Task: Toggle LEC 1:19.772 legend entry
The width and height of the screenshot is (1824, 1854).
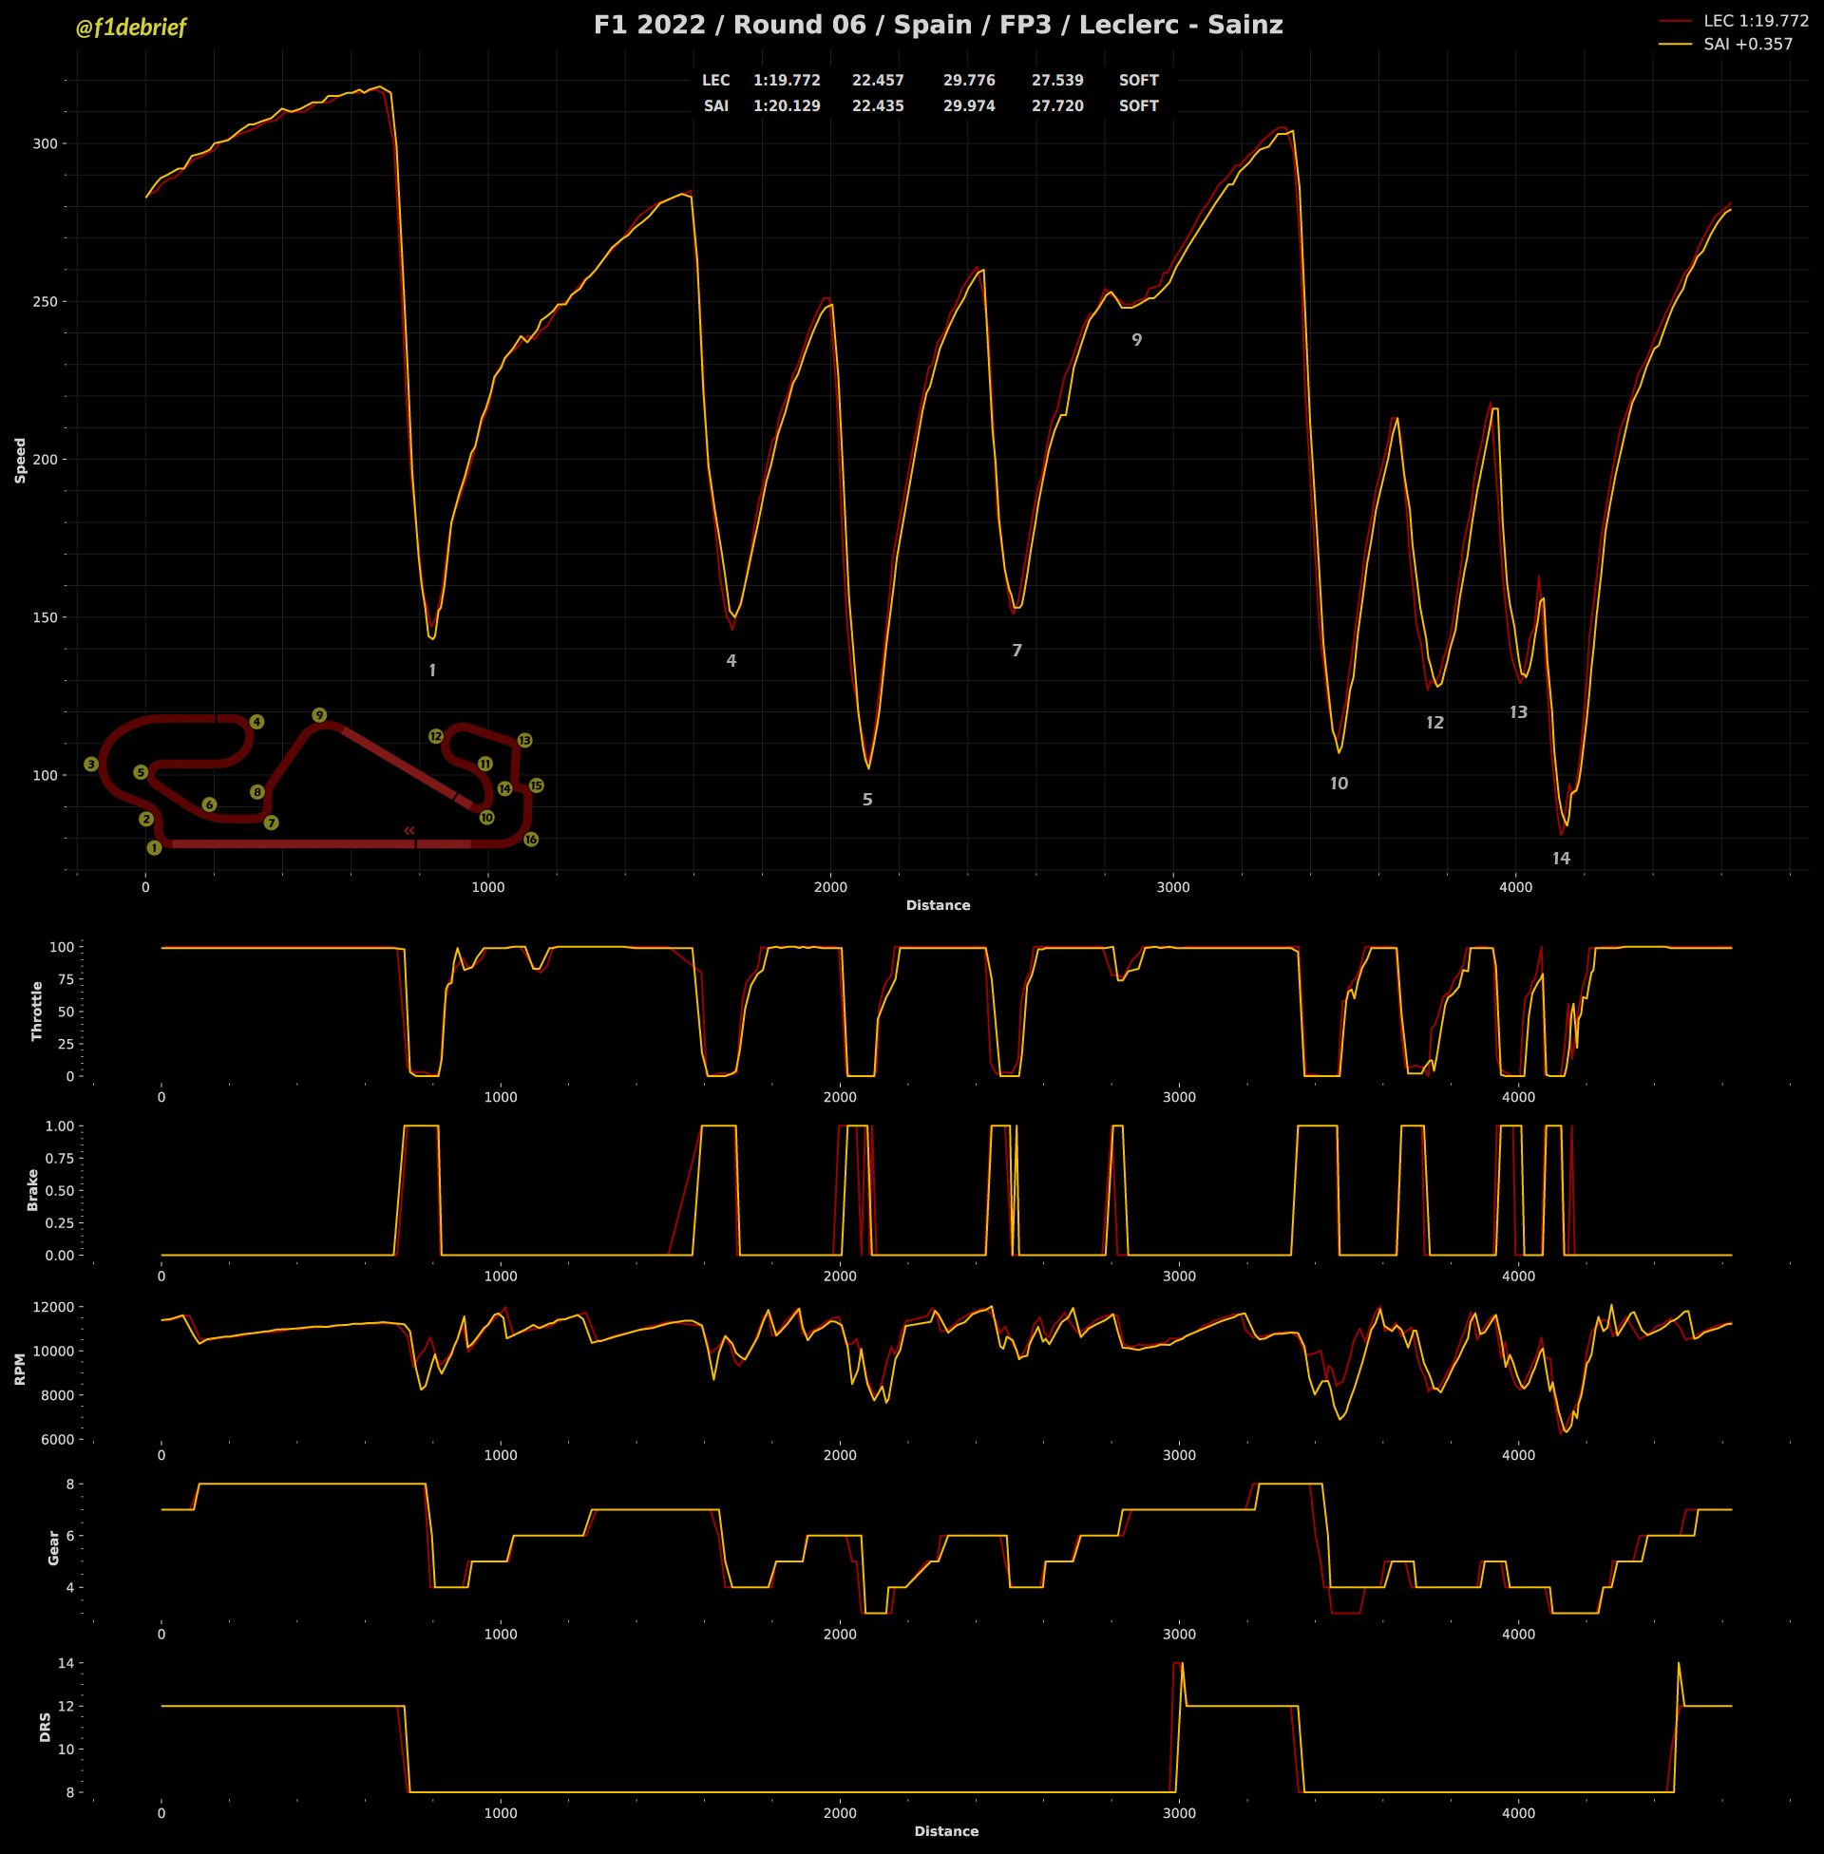Action: 1755,20
